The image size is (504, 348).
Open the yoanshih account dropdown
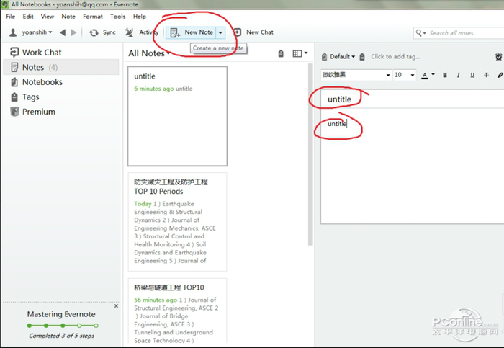coord(31,32)
